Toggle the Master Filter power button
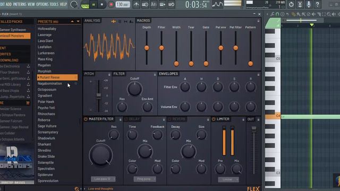This screenshot has height=191, width=340. pos(86,119)
